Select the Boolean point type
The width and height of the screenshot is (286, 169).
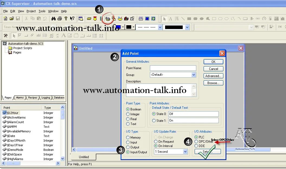[x=134, y=109]
